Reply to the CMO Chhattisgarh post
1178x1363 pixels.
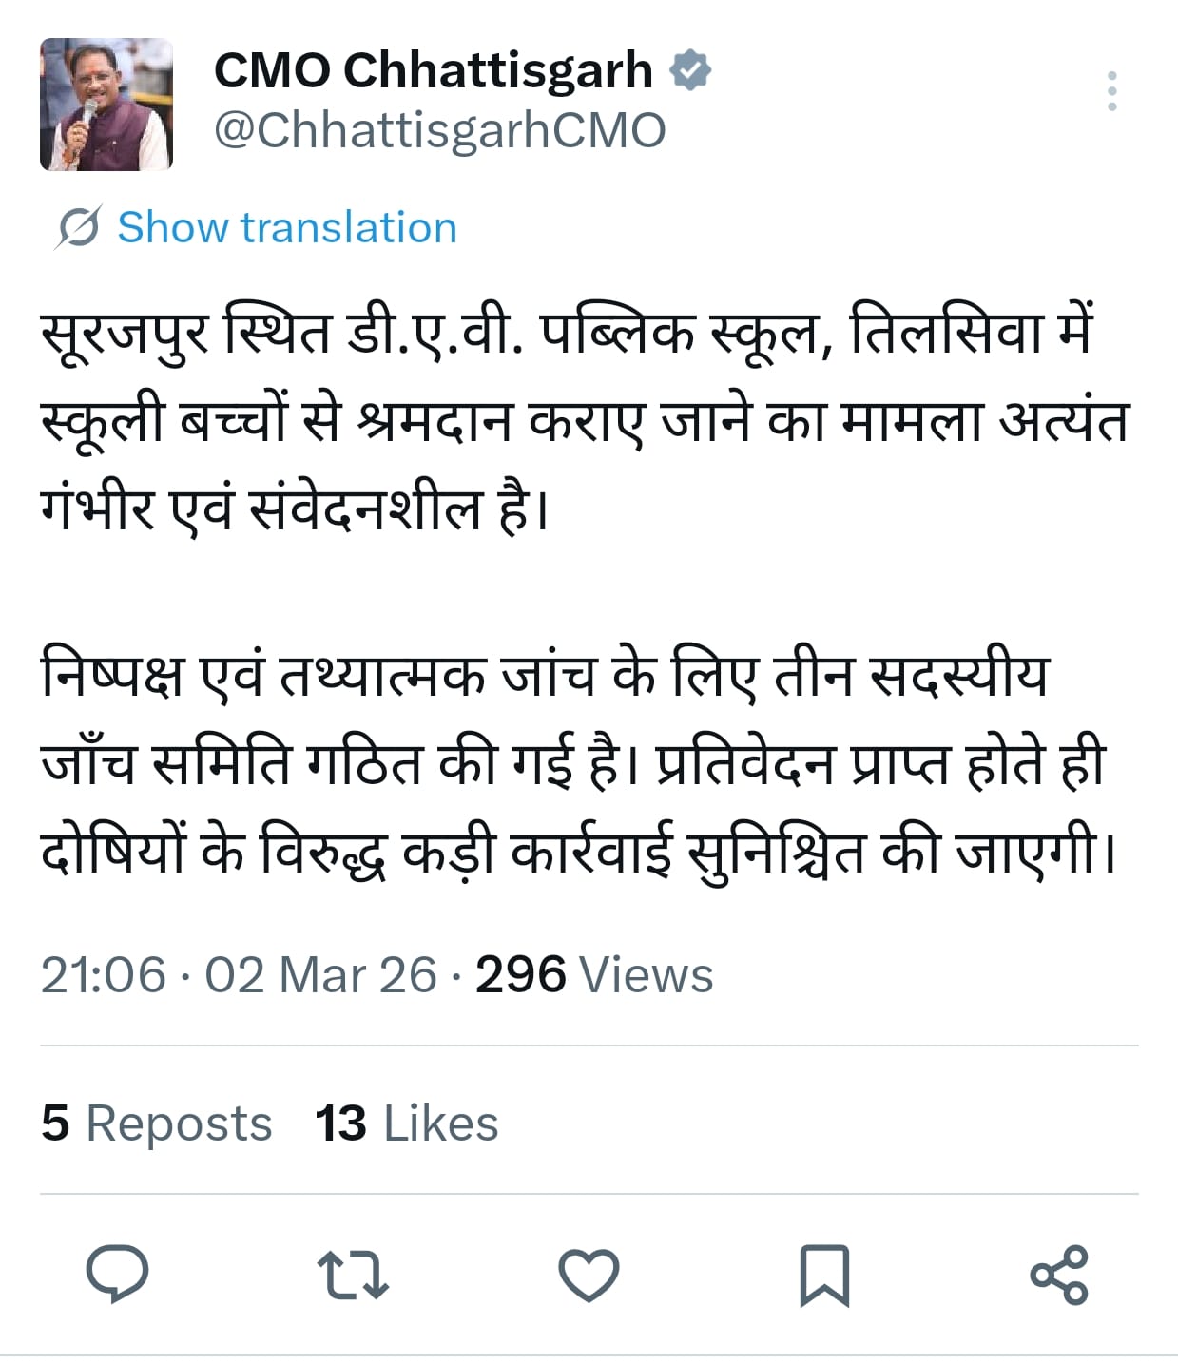point(118,1274)
